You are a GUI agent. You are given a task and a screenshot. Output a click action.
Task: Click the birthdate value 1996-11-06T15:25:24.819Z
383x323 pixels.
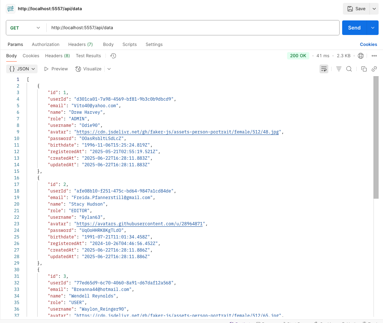click(116, 145)
